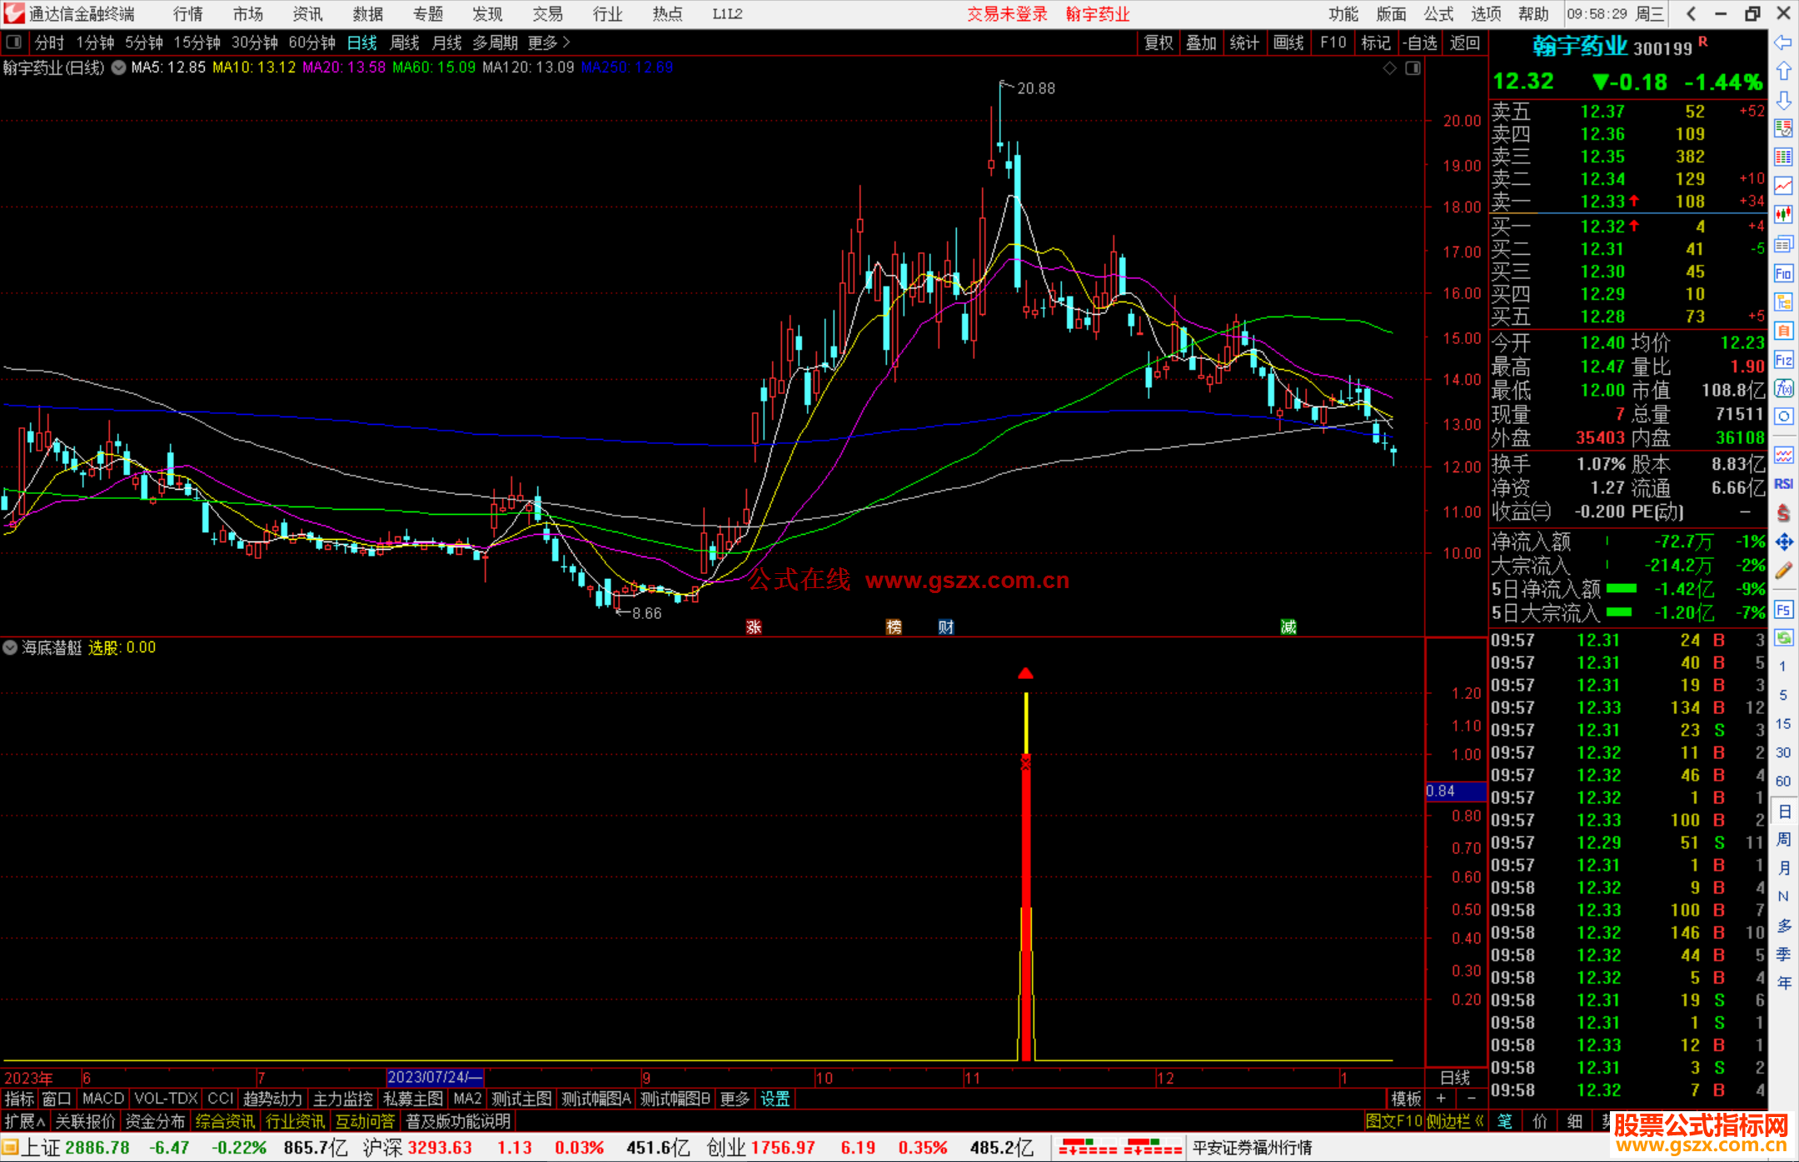Toggle the panel layout icon left of 分时

[14, 42]
